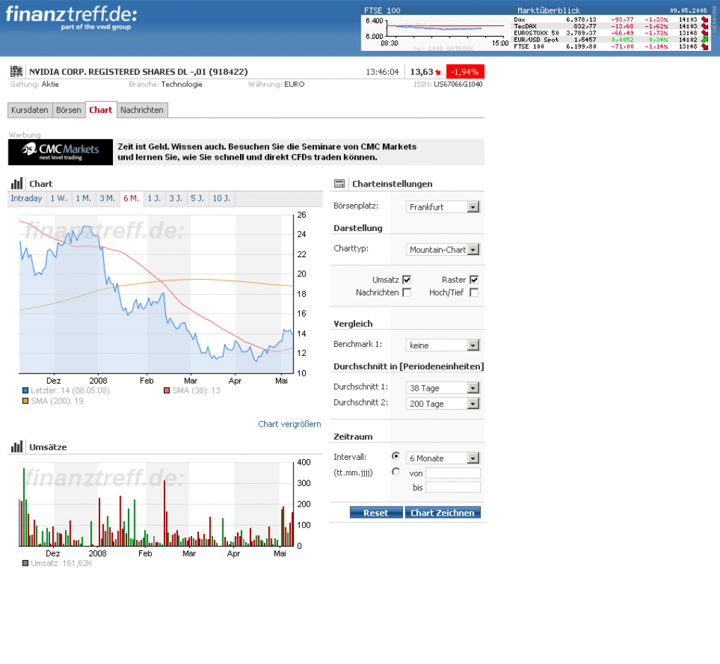720x664 pixels.
Task: Open the Intervall 6 Monate dropdown
Action: [x=443, y=458]
